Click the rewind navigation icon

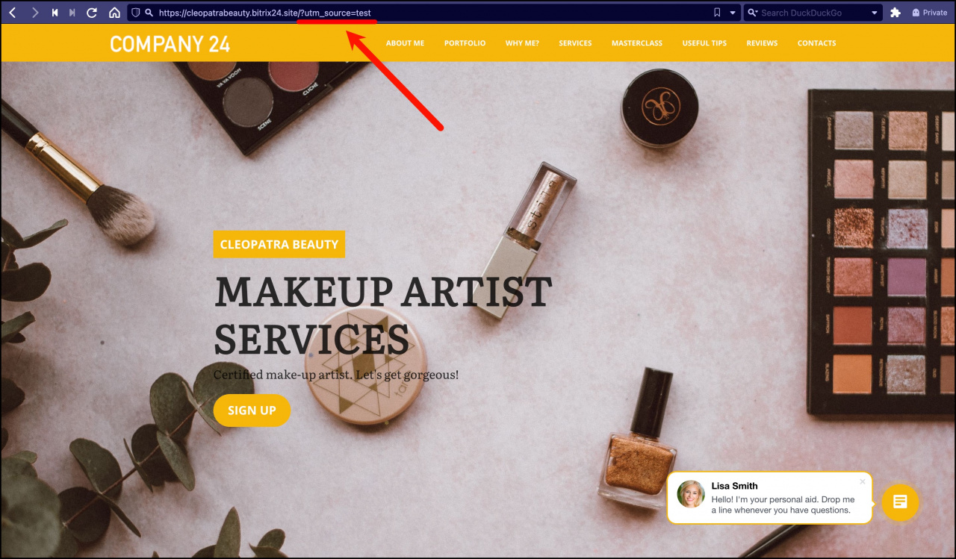pos(55,13)
